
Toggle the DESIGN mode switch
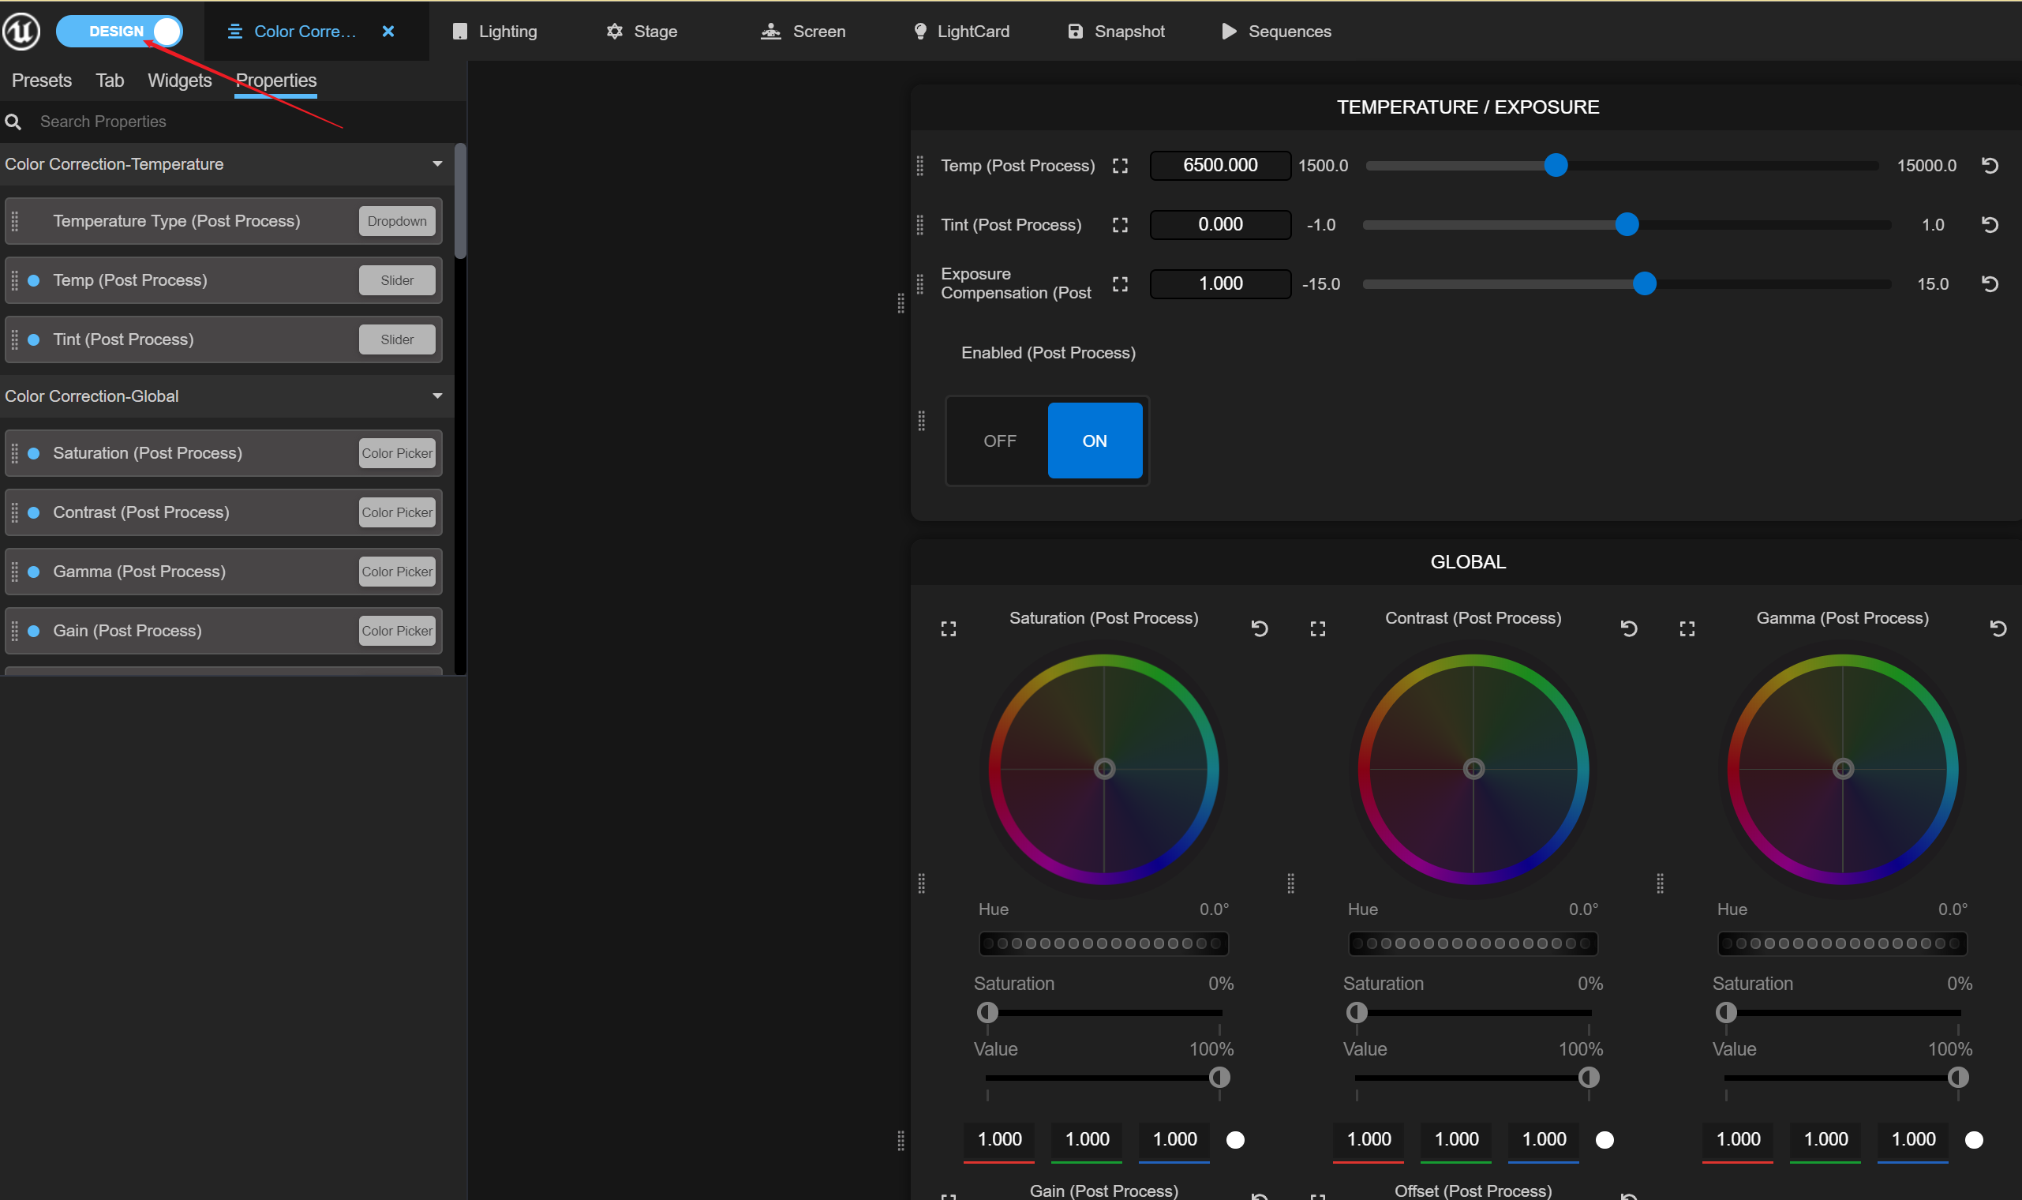120,32
